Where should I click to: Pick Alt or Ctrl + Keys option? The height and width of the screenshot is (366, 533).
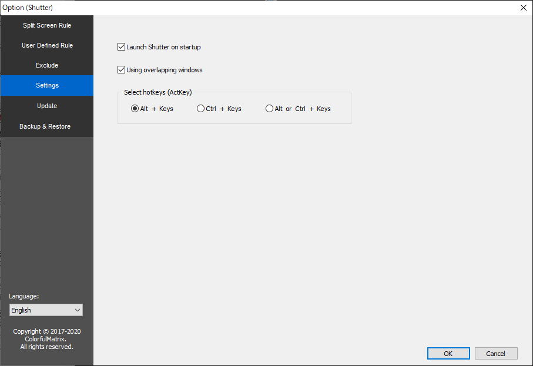(x=270, y=109)
